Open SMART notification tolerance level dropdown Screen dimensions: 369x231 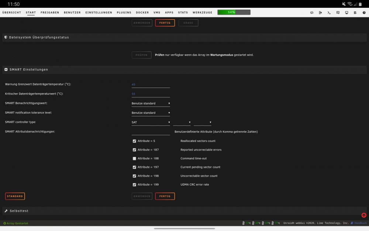[x=151, y=113]
